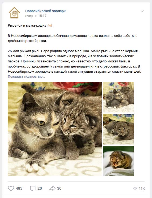This screenshot has width=152, height=198.
Task: Open the large cat and lynx cub photo
Action: pos(55,129)
